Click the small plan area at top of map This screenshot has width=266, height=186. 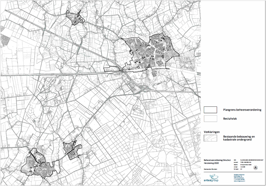[x=75, y=19]
